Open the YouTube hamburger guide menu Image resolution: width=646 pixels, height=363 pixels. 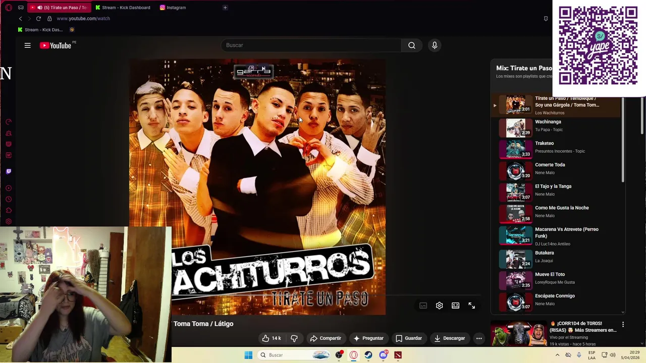28,45
